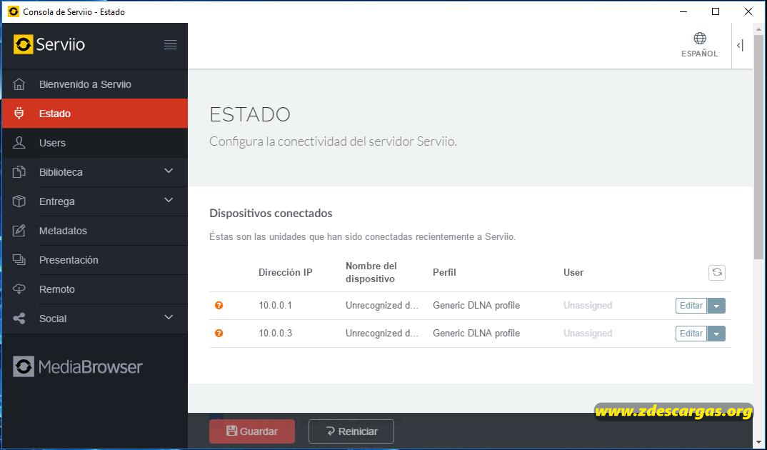Screen dimensions: 767x450
Task: Open Bienvenido a Serviio page
Action: click(95, 84)
